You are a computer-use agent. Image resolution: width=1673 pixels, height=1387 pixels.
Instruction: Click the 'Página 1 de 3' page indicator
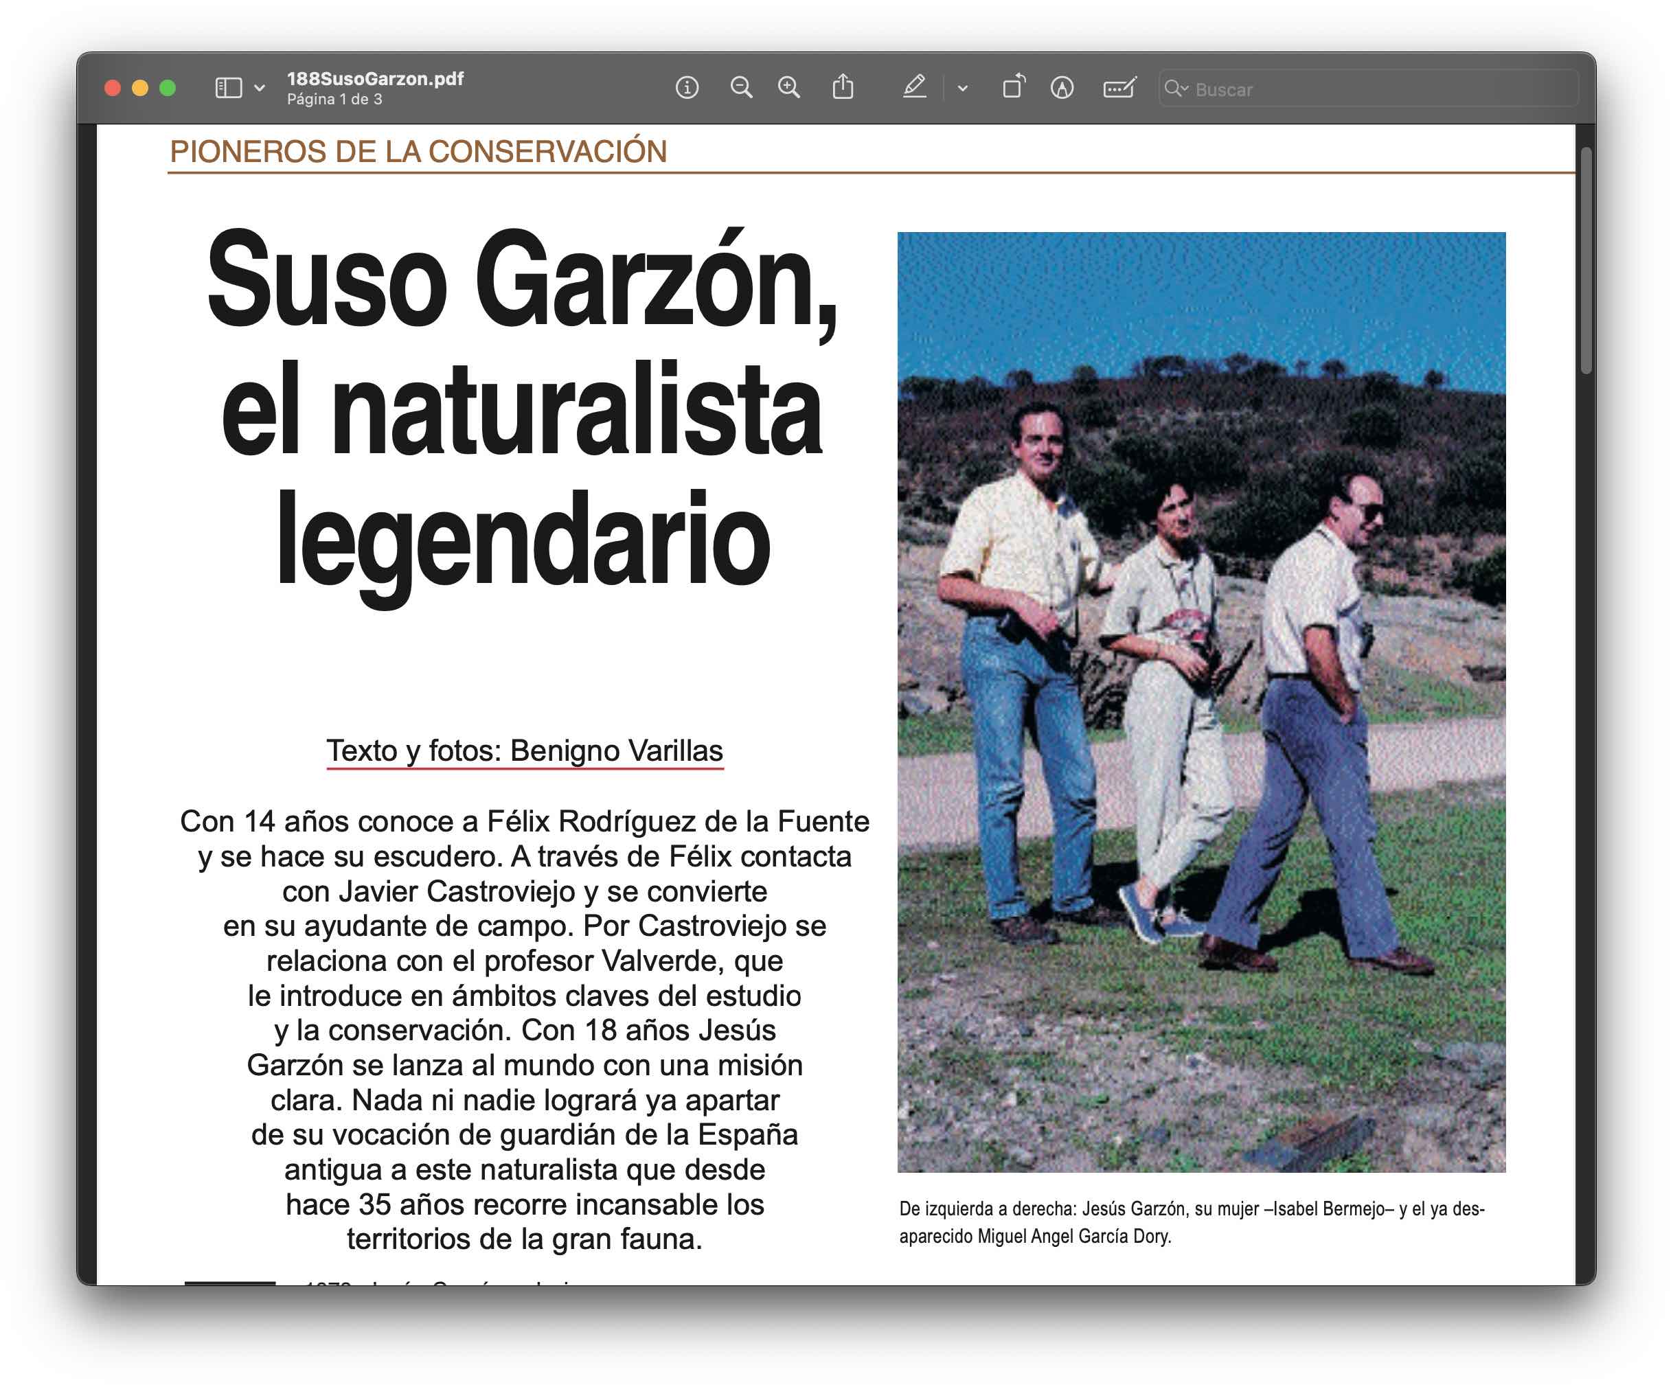tap(334, 100)
